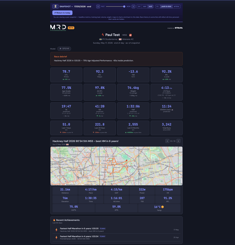Click the 21.1km Distance value
Viewport: 235px width, 245px height.
tap(65, 190)
